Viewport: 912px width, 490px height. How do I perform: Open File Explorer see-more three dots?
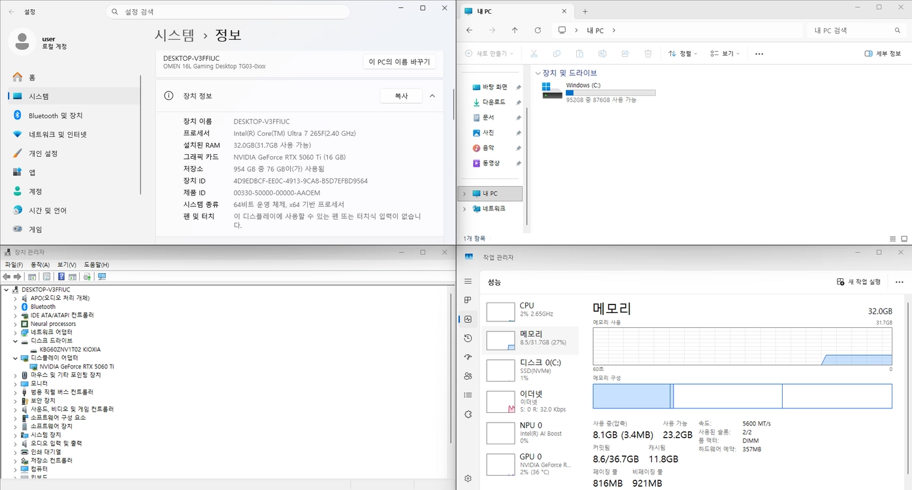point(759,54)
